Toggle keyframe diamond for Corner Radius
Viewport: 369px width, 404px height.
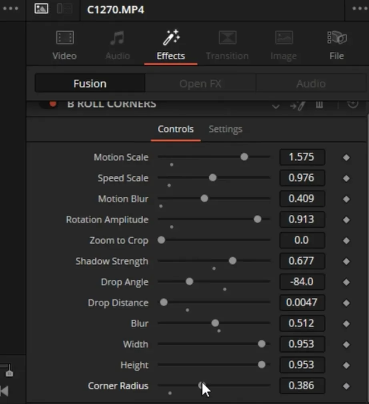(x=346, y=386)
